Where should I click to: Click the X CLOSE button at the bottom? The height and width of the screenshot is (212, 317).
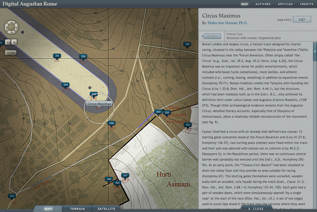[x=256, y=209]
